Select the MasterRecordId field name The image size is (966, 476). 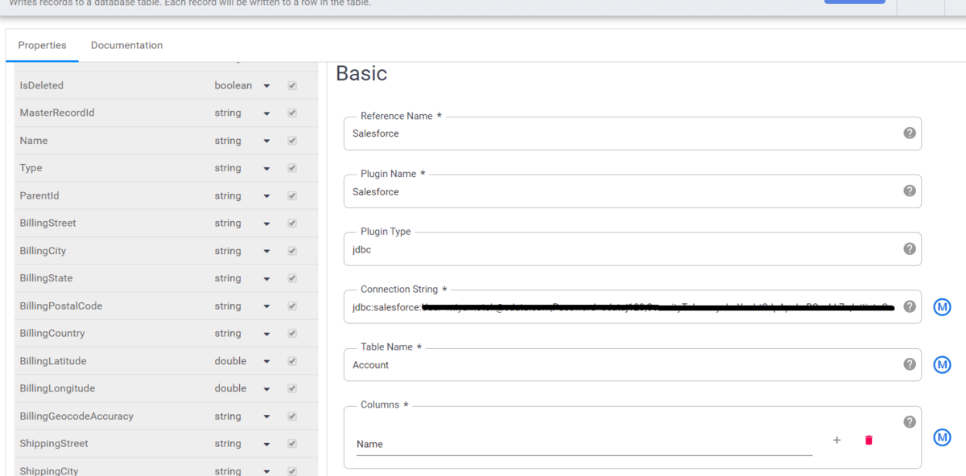57,113
